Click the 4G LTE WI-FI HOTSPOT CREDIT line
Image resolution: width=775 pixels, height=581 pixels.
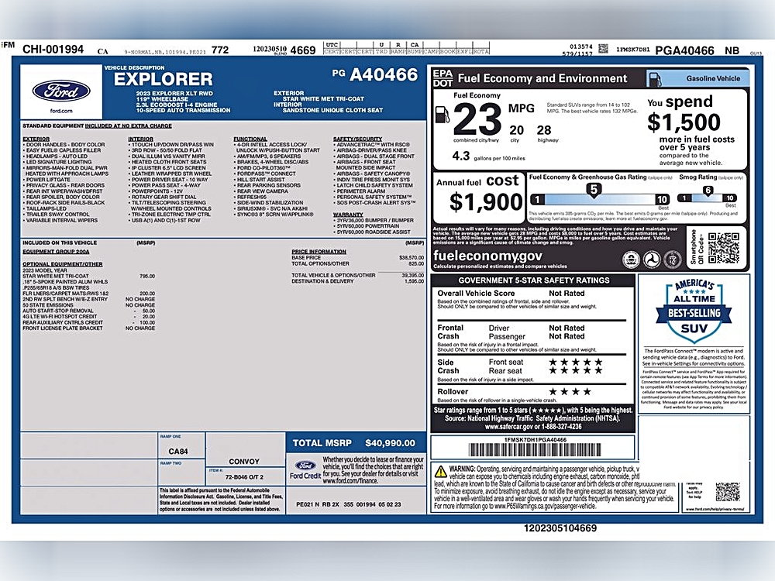(89, 317)
